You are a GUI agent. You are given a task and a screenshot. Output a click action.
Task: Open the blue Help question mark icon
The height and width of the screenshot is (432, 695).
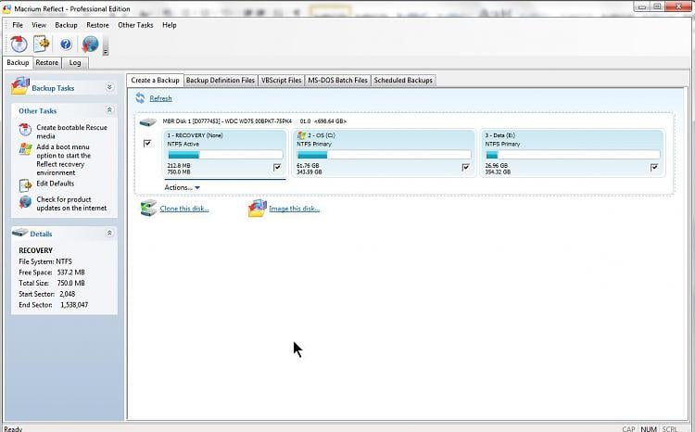point(66,44)
